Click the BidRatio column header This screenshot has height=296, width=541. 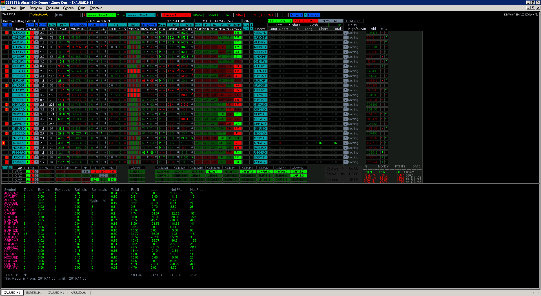tap(78, 25)
